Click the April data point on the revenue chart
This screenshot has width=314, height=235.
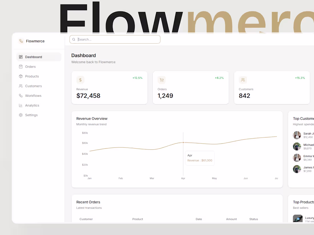point(183,142)
